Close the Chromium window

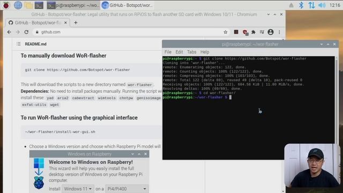(x=281, y=14)
